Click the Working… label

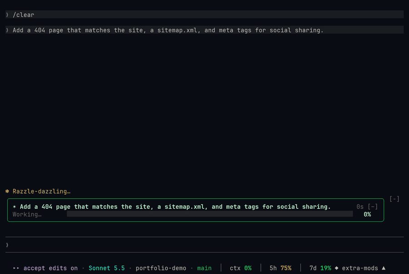(x=27, y=215)
